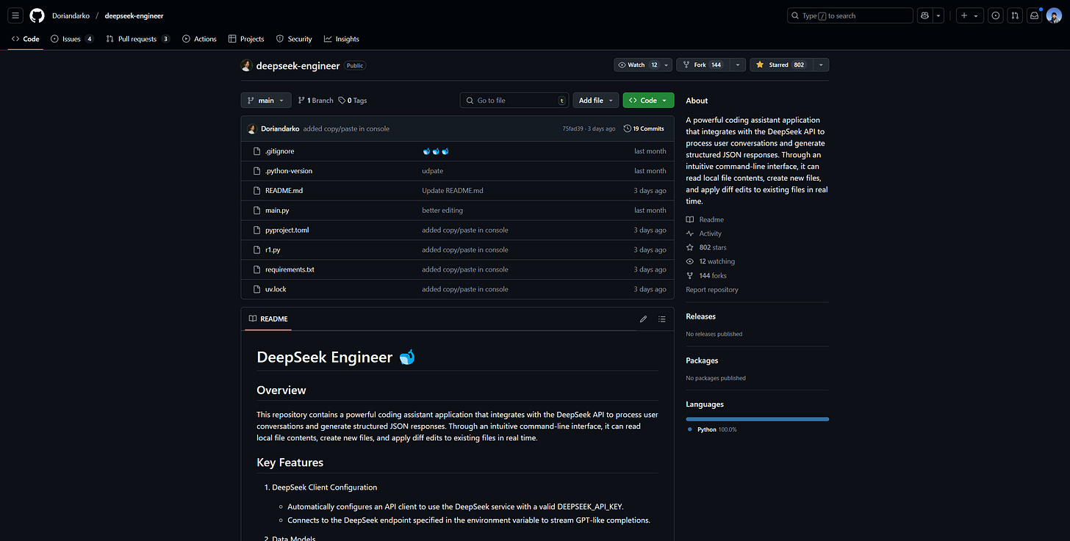
Task: Click the Go to file search field
Action: coord(514,101)
